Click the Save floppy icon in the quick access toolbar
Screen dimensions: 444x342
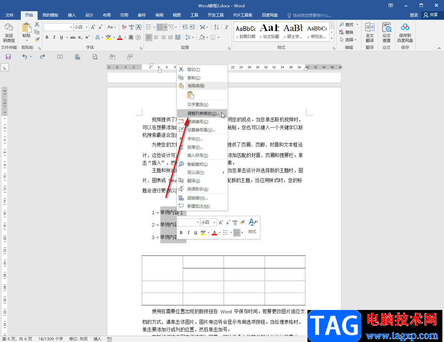coord(8,57)
